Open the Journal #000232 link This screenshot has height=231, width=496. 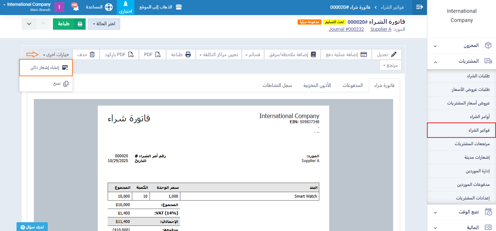point(346,29)
